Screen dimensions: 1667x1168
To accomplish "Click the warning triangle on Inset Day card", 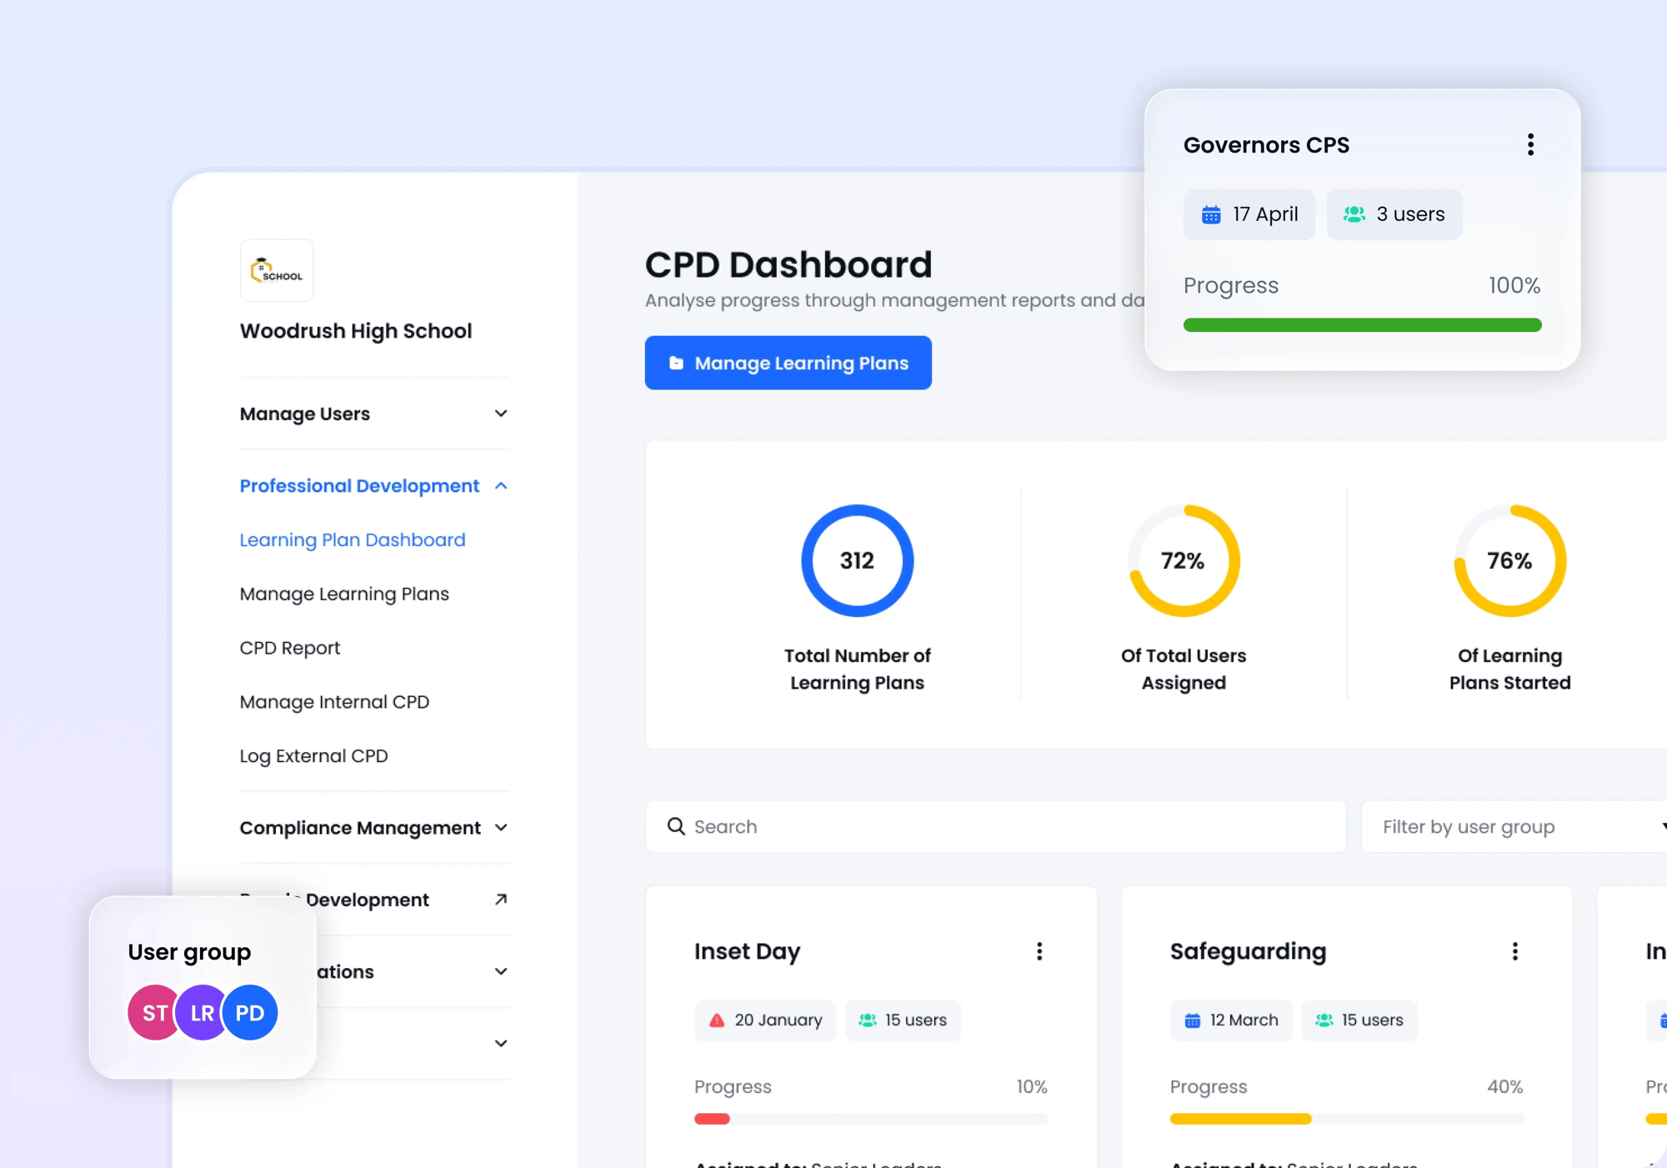I will pos(715,1020).
